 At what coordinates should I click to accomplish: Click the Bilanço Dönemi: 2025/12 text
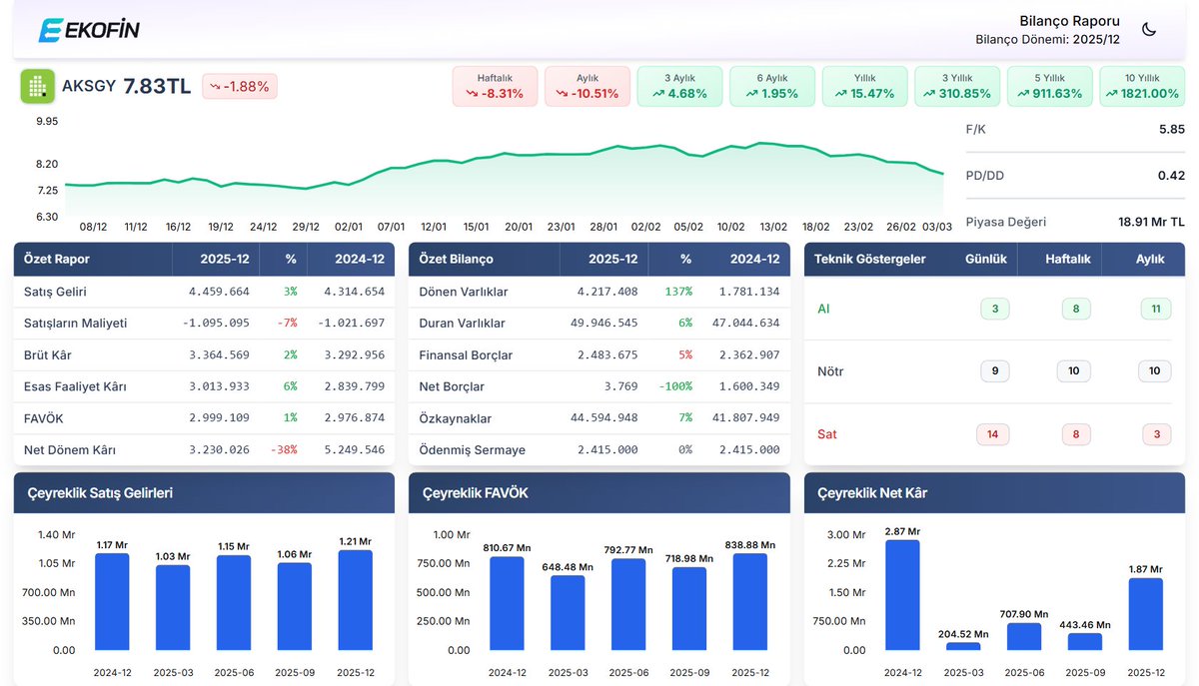click(x=1047, y=40)
